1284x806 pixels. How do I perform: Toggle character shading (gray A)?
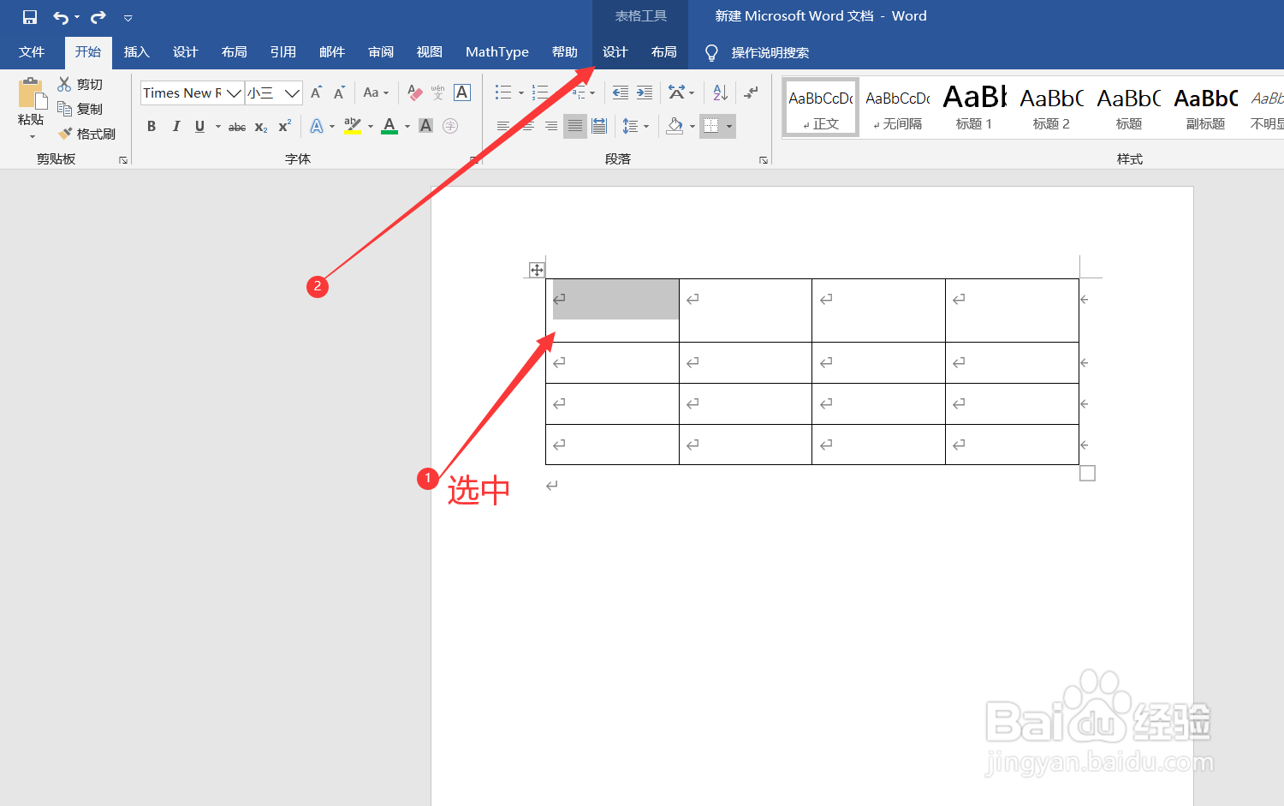click(x=425, y=126)
